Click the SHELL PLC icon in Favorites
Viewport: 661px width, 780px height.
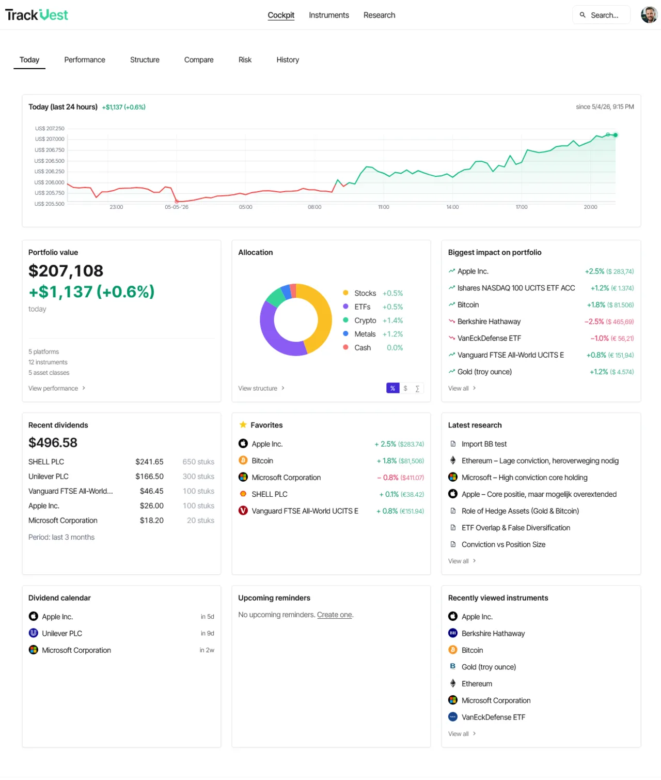click(243, 494)
